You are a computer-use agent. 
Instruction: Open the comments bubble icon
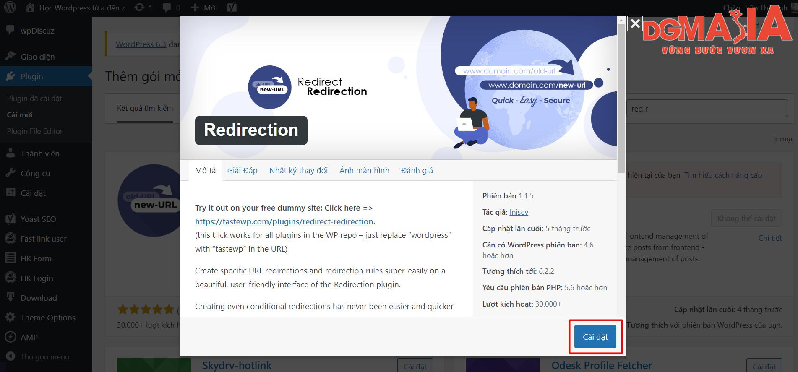click(x=167, y=8)
